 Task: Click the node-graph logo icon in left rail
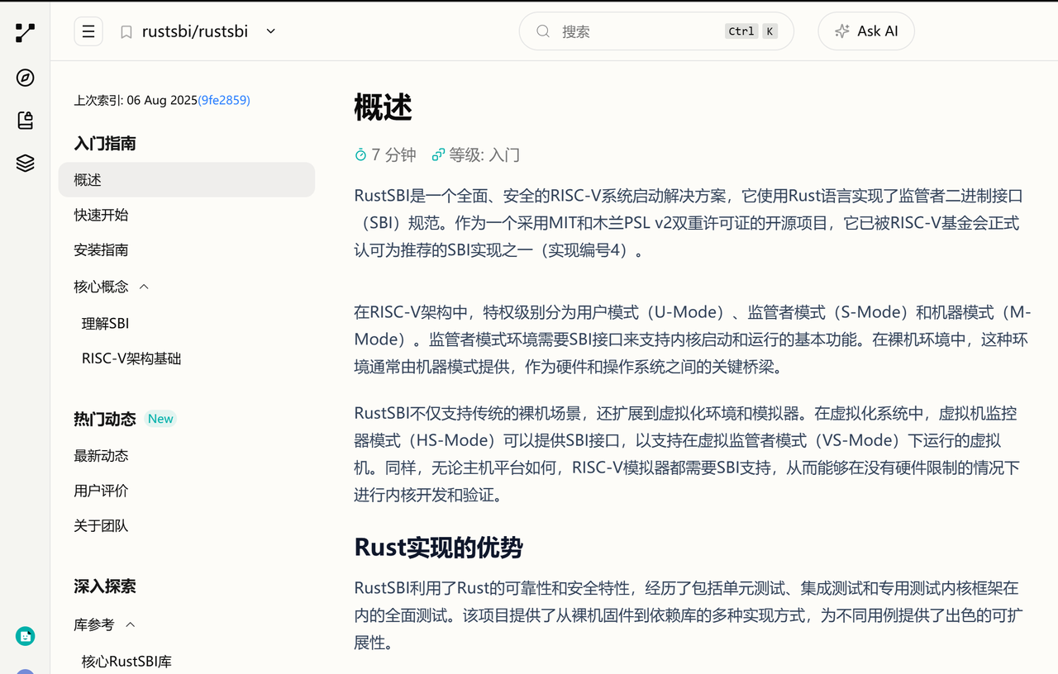[x=26, y=33]
